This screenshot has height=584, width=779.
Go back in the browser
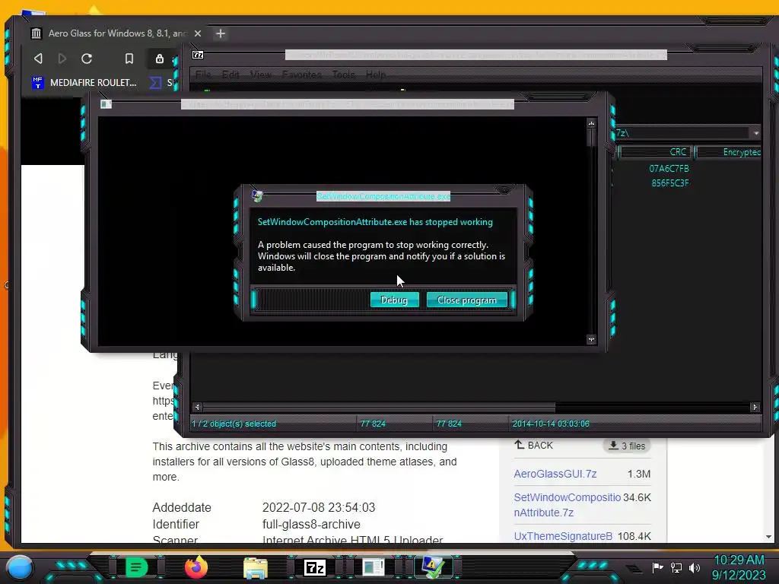click(x=38, y=59)
